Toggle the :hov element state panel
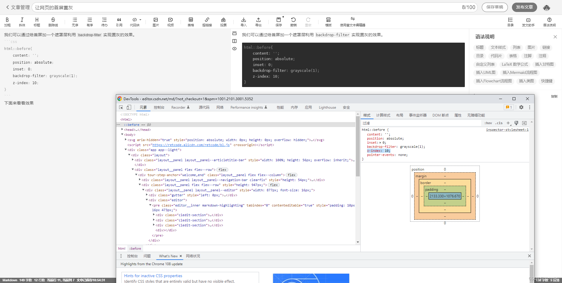 coord(488,123)
